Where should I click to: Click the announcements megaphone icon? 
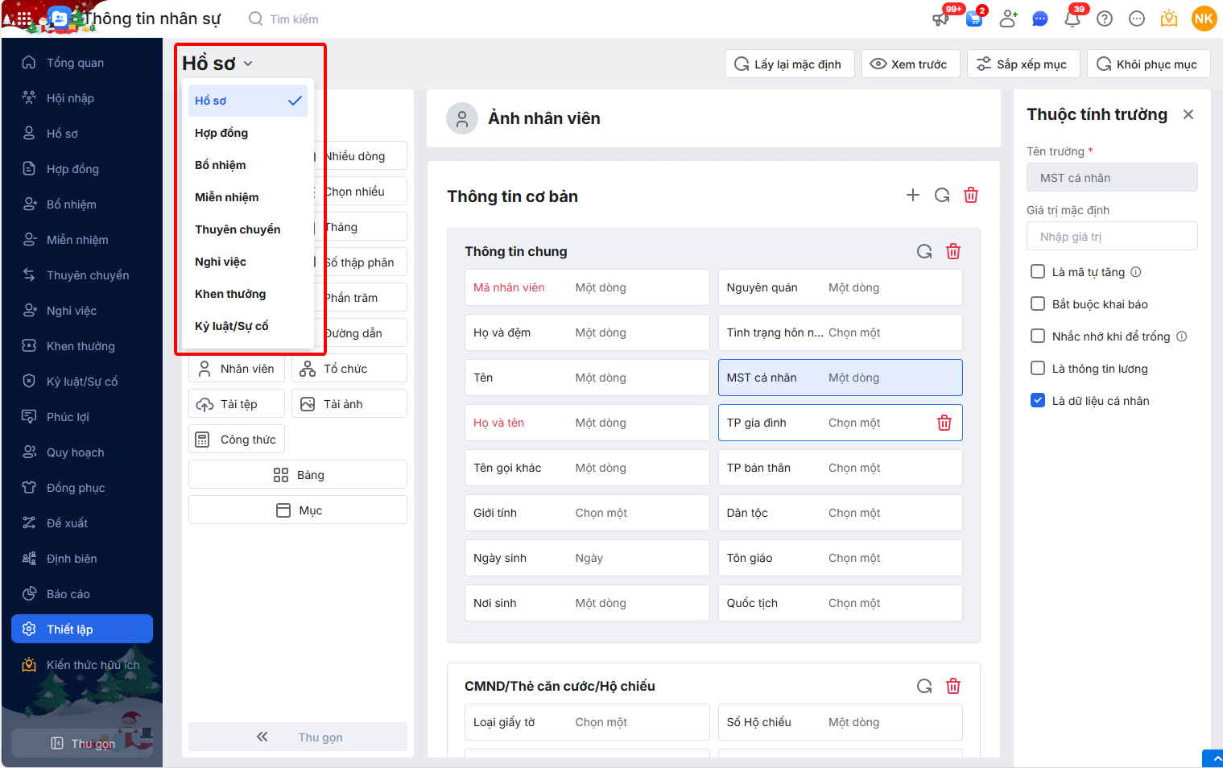click(x=940, y=19)
